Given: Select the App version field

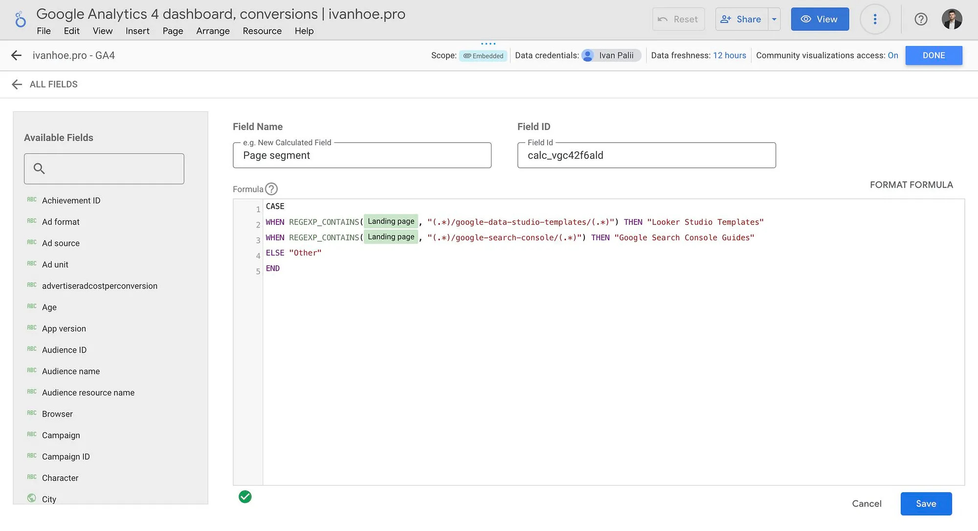Looking at the screenshot, I should [x=64, y=329].
